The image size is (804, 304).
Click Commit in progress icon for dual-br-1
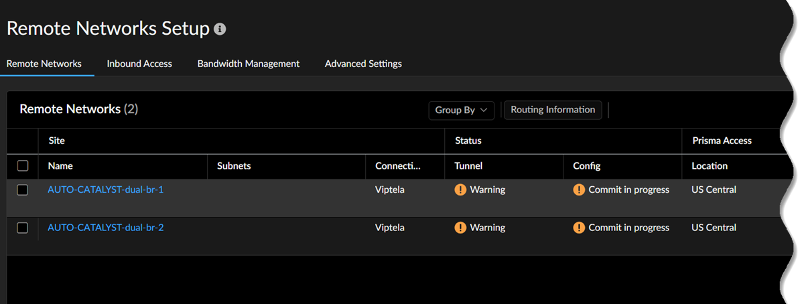click(x=579, y=189)
